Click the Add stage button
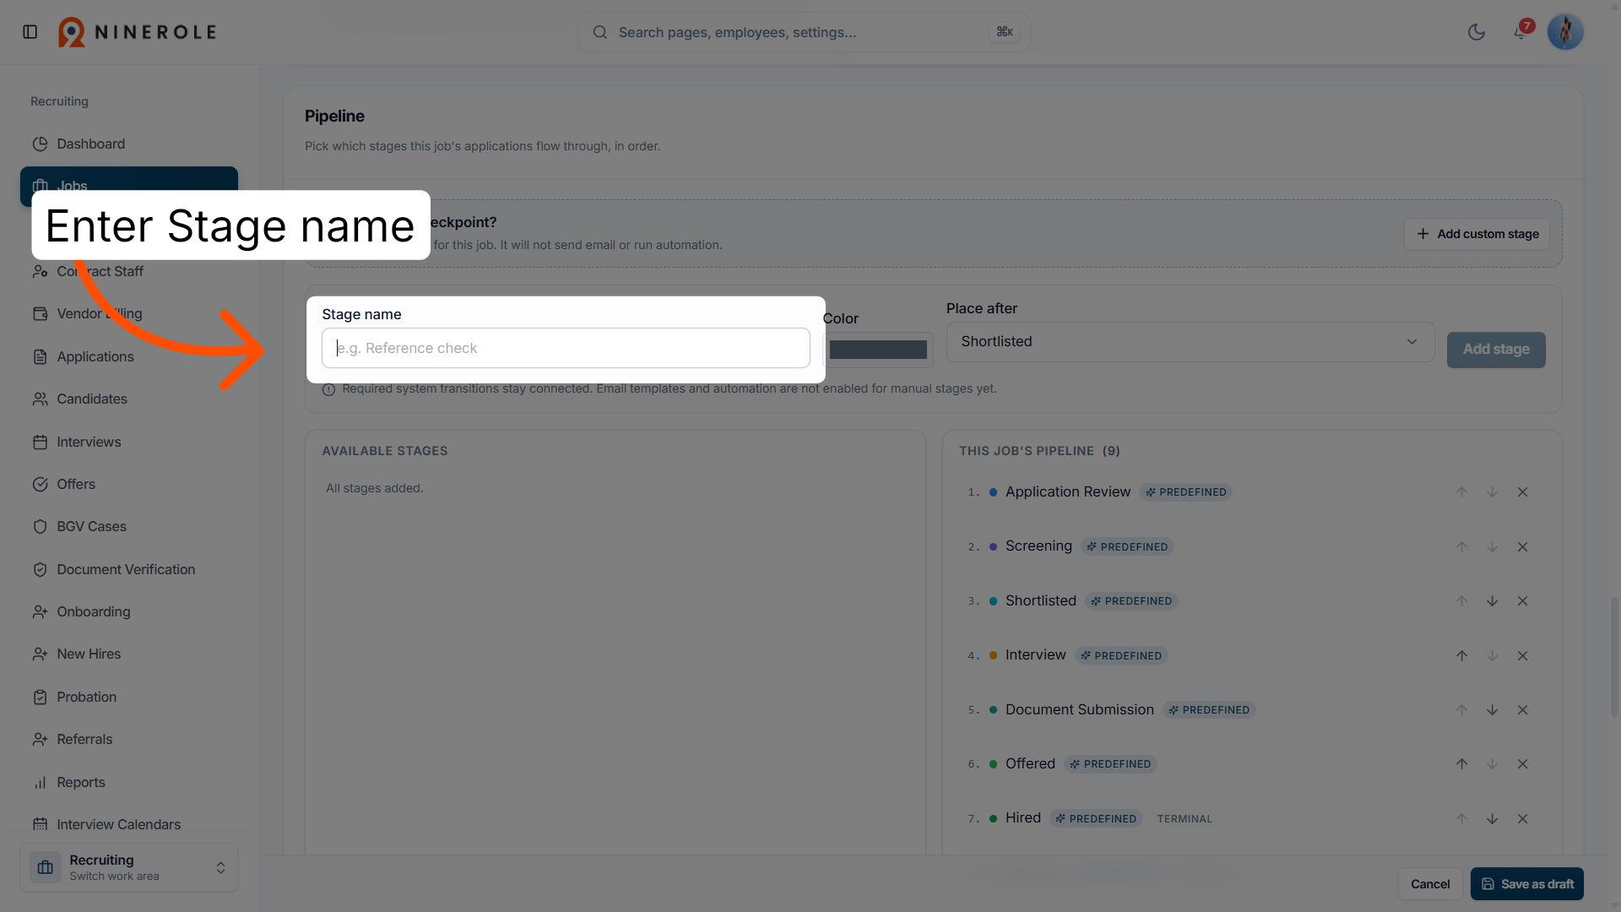 point(1496,350)
